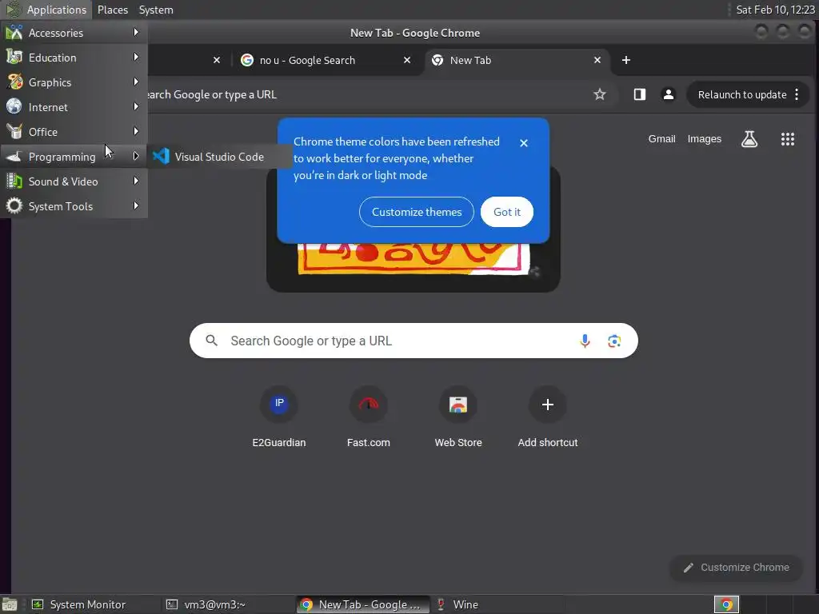Screen dimensions: 819x614
Task: Click the System menu in top panel
Action: 156,10
